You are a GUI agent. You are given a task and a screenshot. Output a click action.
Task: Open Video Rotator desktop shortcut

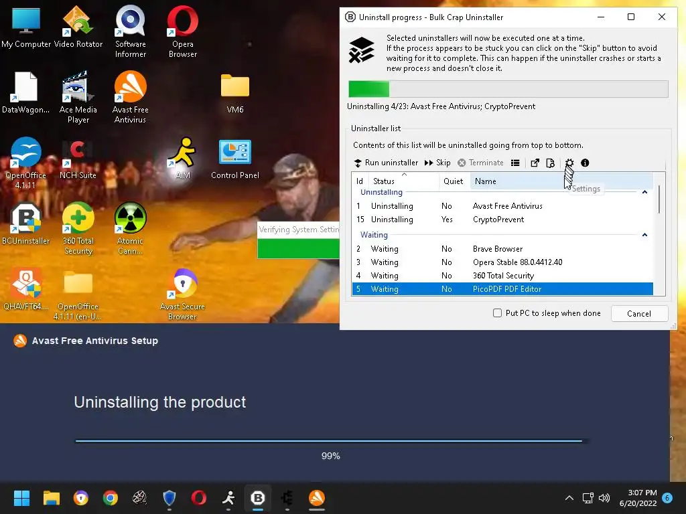(78, 27)
